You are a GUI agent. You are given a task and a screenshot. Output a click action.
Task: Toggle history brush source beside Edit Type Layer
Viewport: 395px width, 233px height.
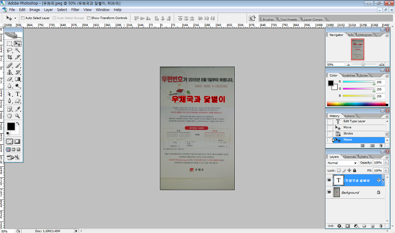(x=329, y=121)
